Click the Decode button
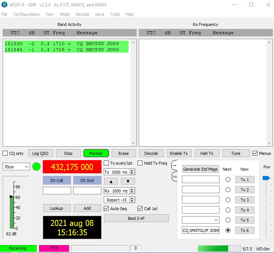 click(151, 153)
